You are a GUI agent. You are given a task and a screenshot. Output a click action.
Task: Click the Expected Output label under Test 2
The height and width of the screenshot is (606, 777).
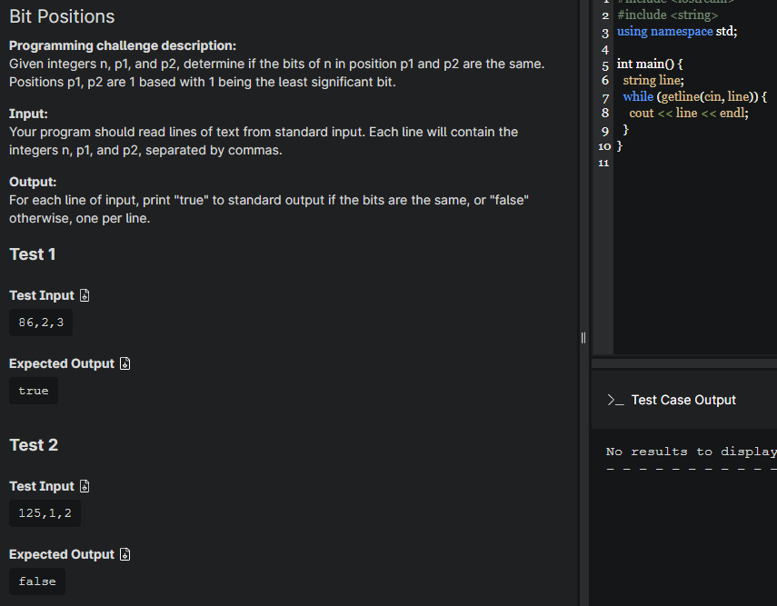point(61,554)
